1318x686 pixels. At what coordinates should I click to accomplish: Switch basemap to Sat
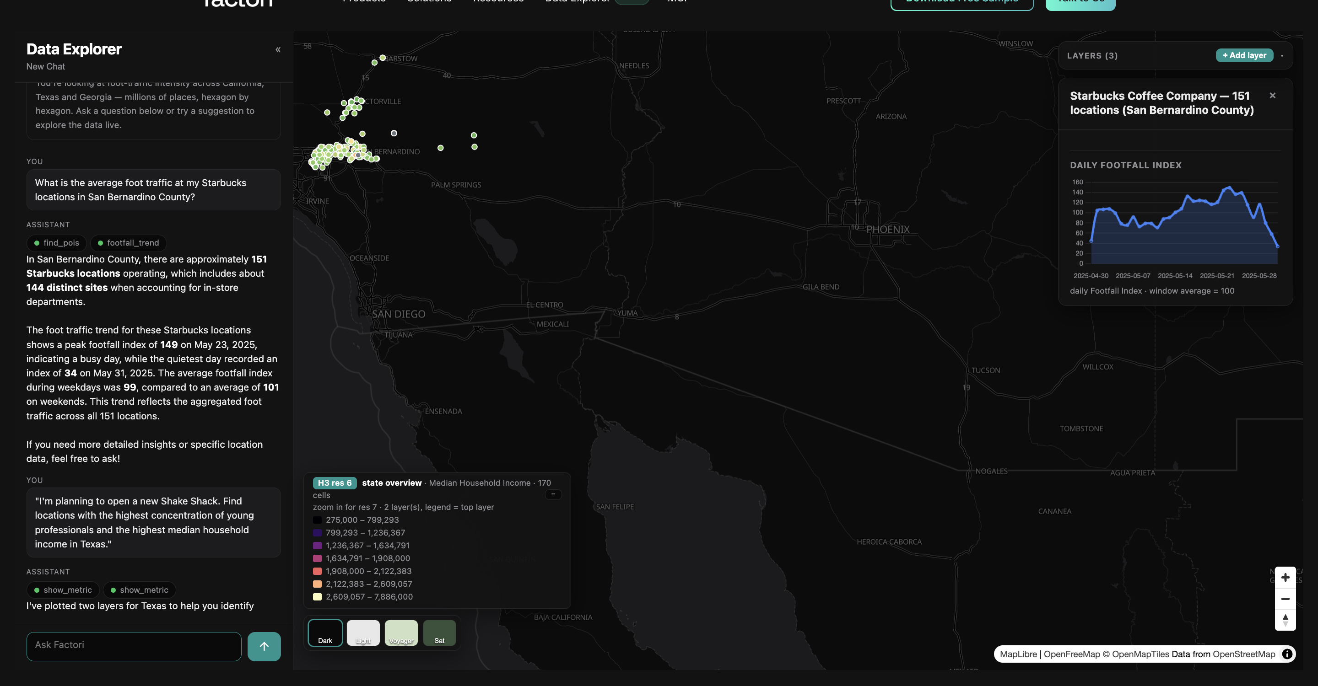pyautogui.click(x=439, y=633)
